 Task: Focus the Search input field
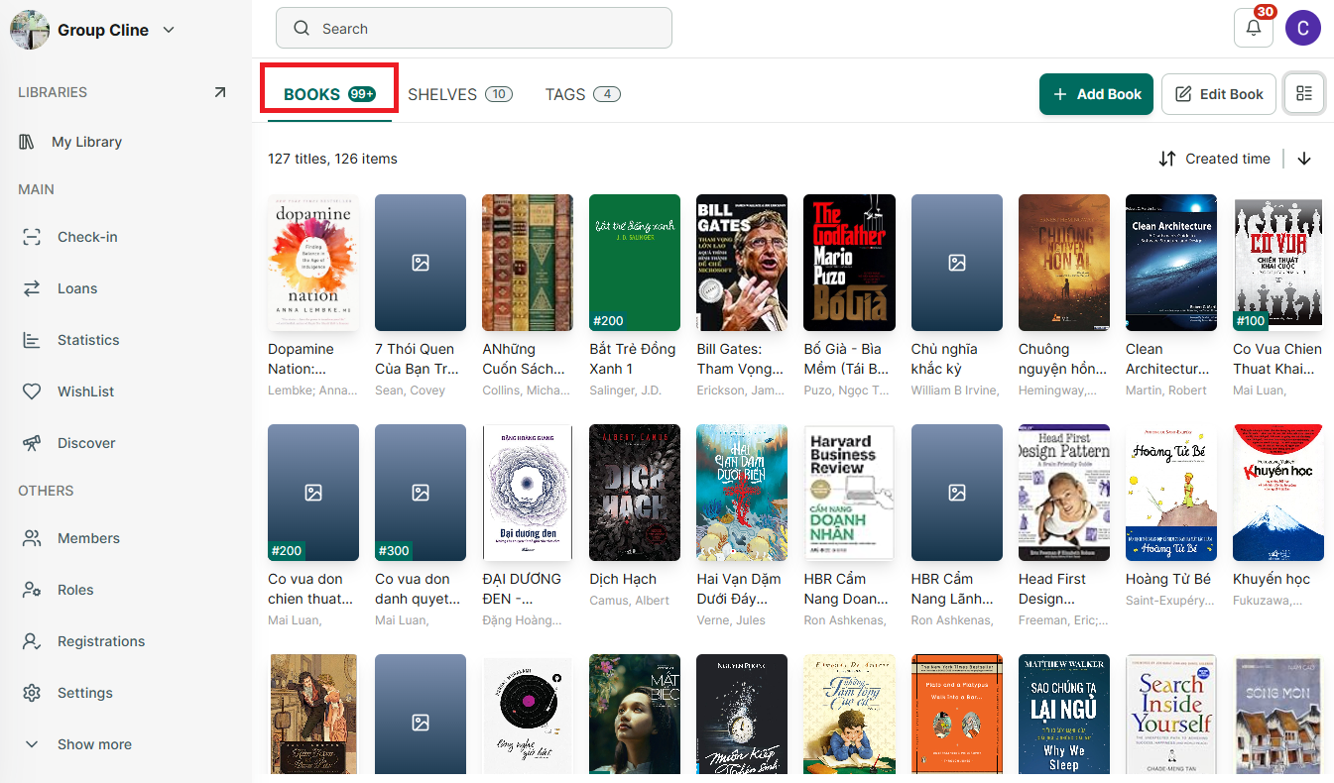coord(474,29)
